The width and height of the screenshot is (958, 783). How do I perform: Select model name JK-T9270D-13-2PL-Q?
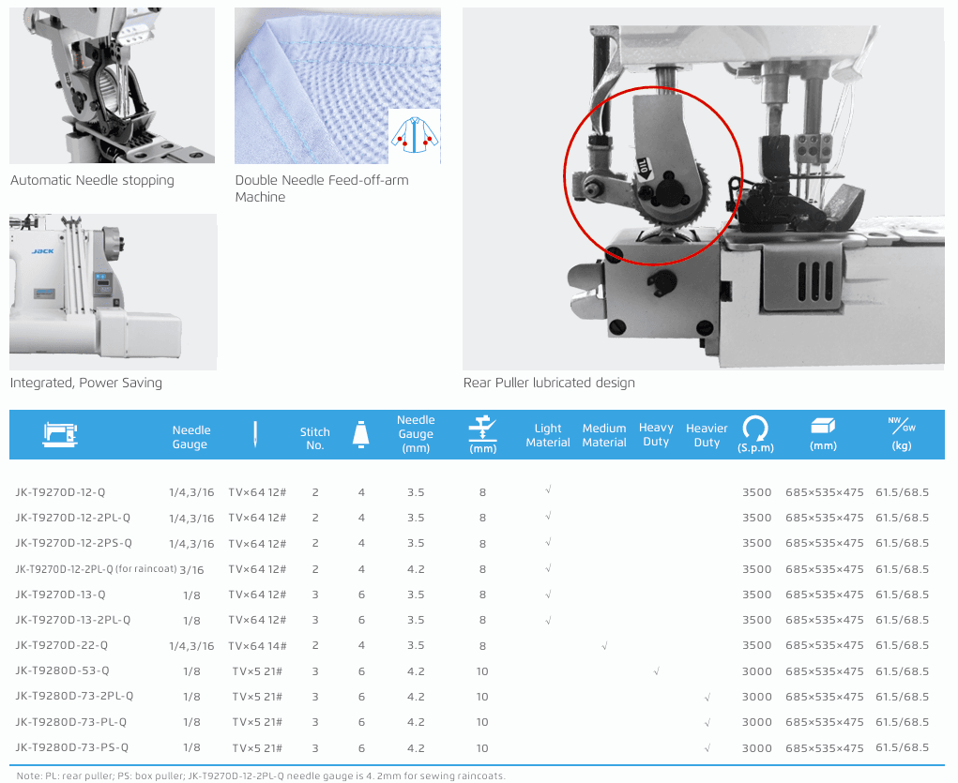pyautogui.click(x=73, y=620)
